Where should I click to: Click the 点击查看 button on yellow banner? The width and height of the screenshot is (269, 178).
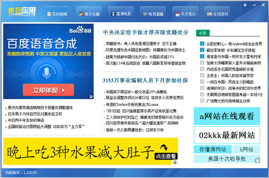166,156
